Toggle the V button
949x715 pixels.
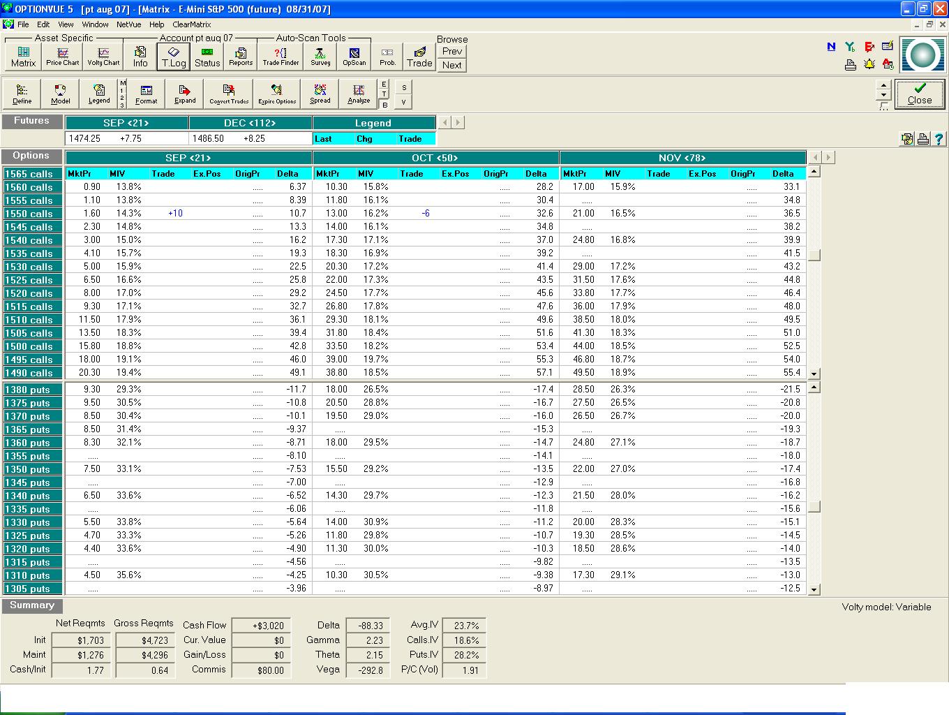pos(404,102)
